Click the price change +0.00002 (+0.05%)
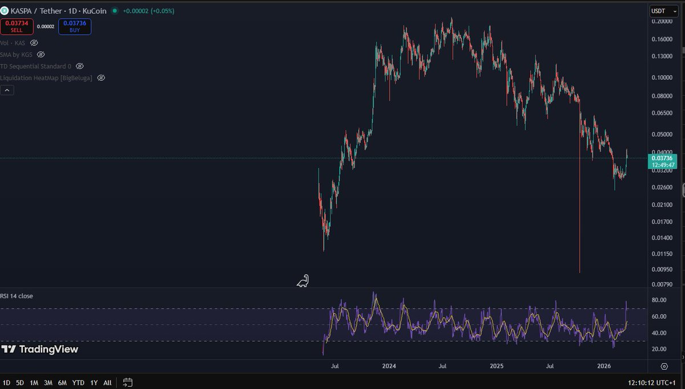Viewport: 685px width, 389px height. [148, 11]
